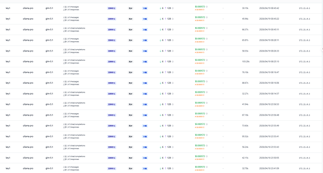Image resolution: width=323 pixels, height=173 pixels.
Task: Click IP address in 00:25:13 row
Action: (x=304, y=62)
